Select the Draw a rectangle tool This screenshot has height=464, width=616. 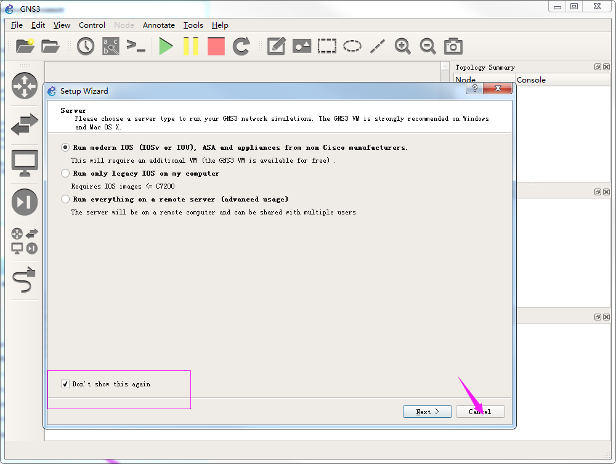327,46
